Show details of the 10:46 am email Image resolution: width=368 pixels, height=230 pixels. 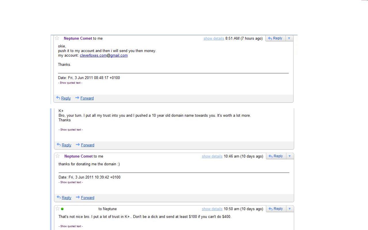212,156
